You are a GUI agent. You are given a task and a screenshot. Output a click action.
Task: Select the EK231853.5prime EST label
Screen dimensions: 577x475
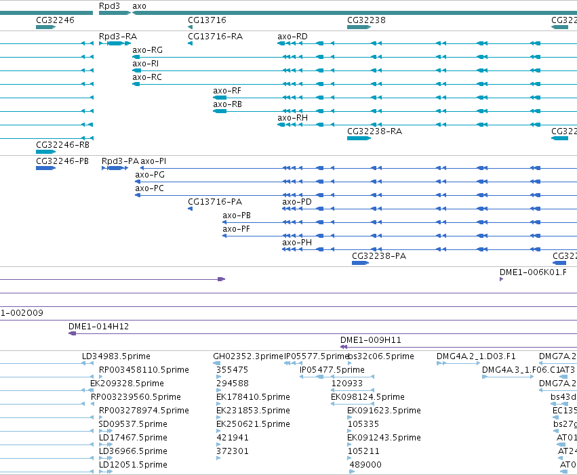pyautogui.click(x=253, y=411)
